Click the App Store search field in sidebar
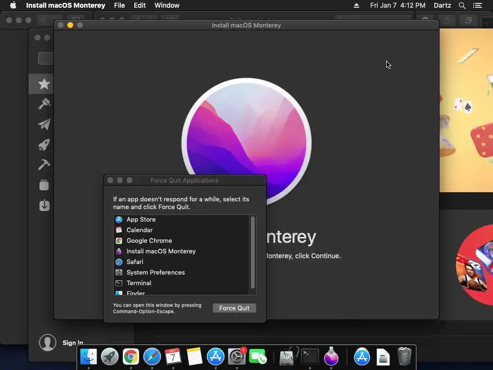The image size is (493, 370). pos(46,58)
